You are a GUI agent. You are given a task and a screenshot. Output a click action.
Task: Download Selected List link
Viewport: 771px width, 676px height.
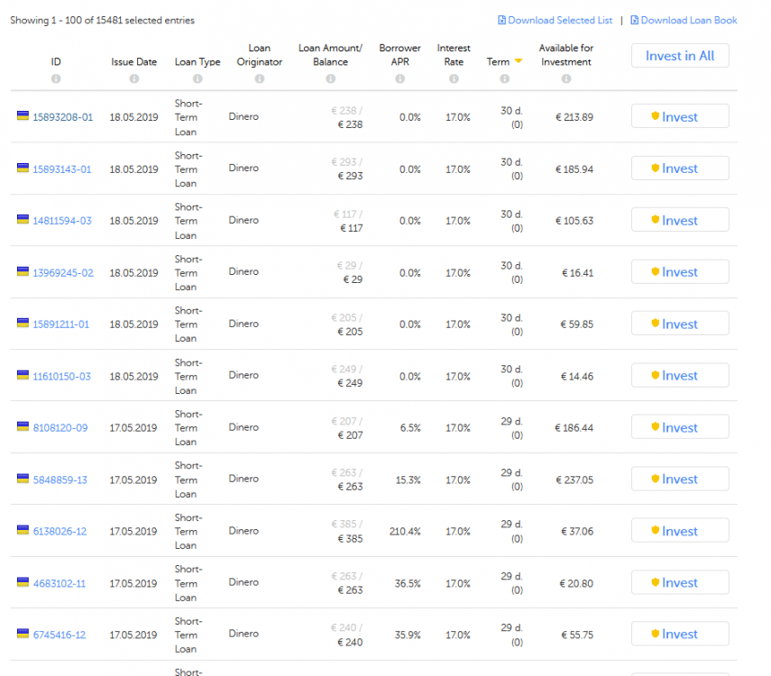tap(555, 20)
